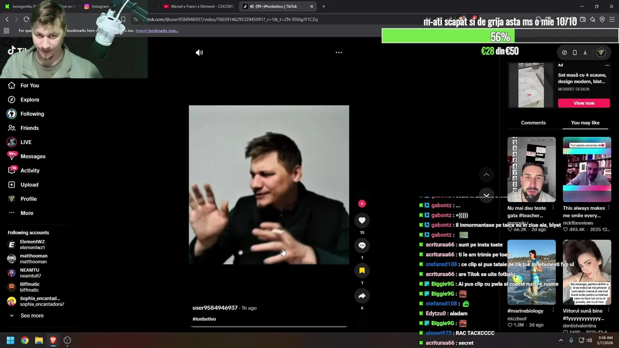Share the video with arrow icon

coord(362,296)
